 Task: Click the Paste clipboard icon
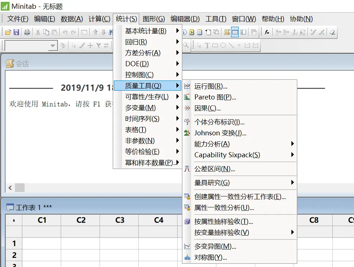[x=55, y=32]
